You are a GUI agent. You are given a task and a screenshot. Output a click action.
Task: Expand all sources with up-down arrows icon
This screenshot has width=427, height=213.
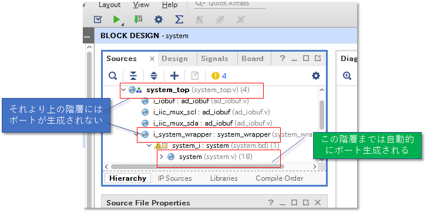[x=154, y=76]
